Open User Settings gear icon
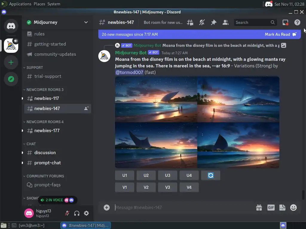The height and width of the screenshot is (229, 306). pos(86,213)
